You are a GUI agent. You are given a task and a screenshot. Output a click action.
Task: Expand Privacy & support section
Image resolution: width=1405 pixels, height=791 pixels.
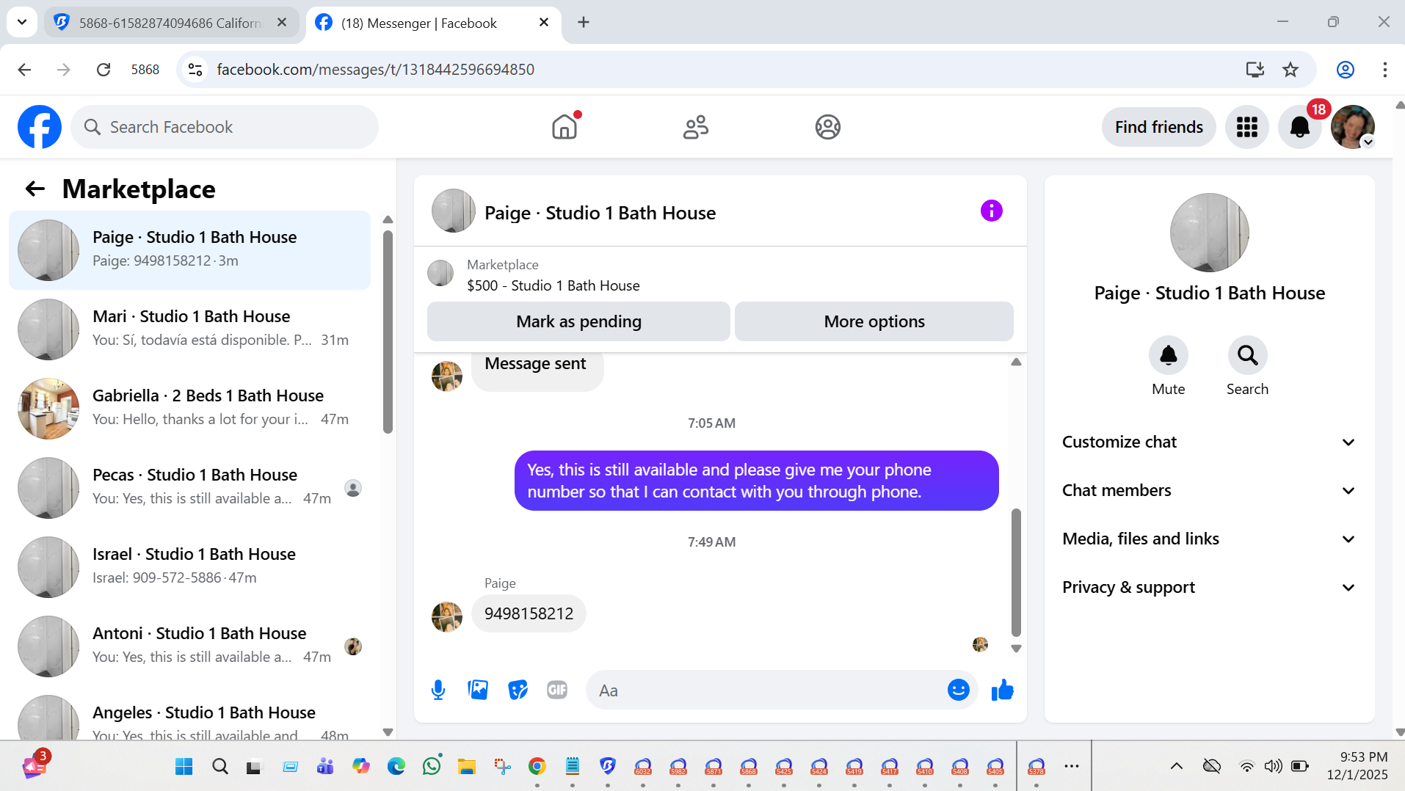pyautogui.click(x=1209, y=587)
